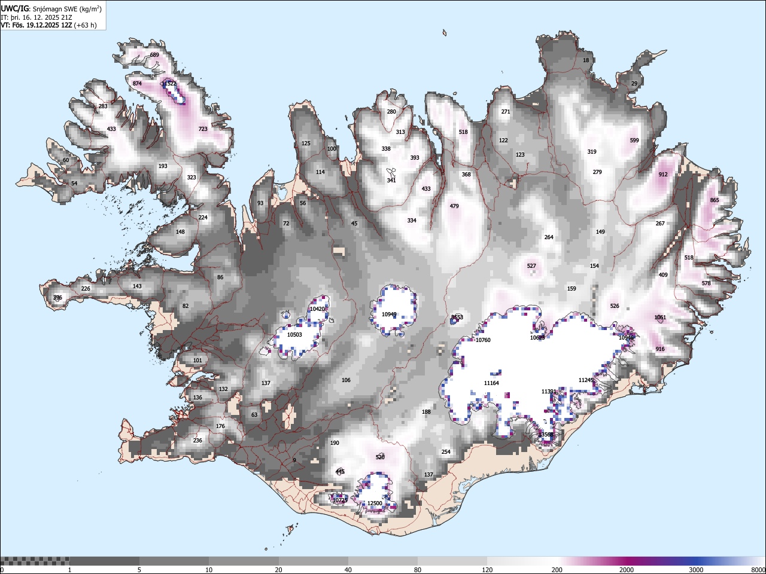The image size is (766, 574).
Task: Click the value label '114'
Action: click(320, 172)
